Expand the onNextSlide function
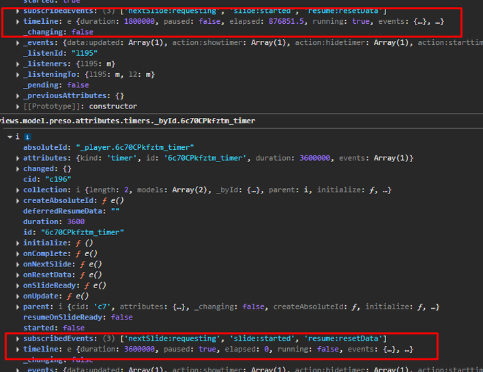The height and width of the screenshot is (372, 483). point(18,264)
